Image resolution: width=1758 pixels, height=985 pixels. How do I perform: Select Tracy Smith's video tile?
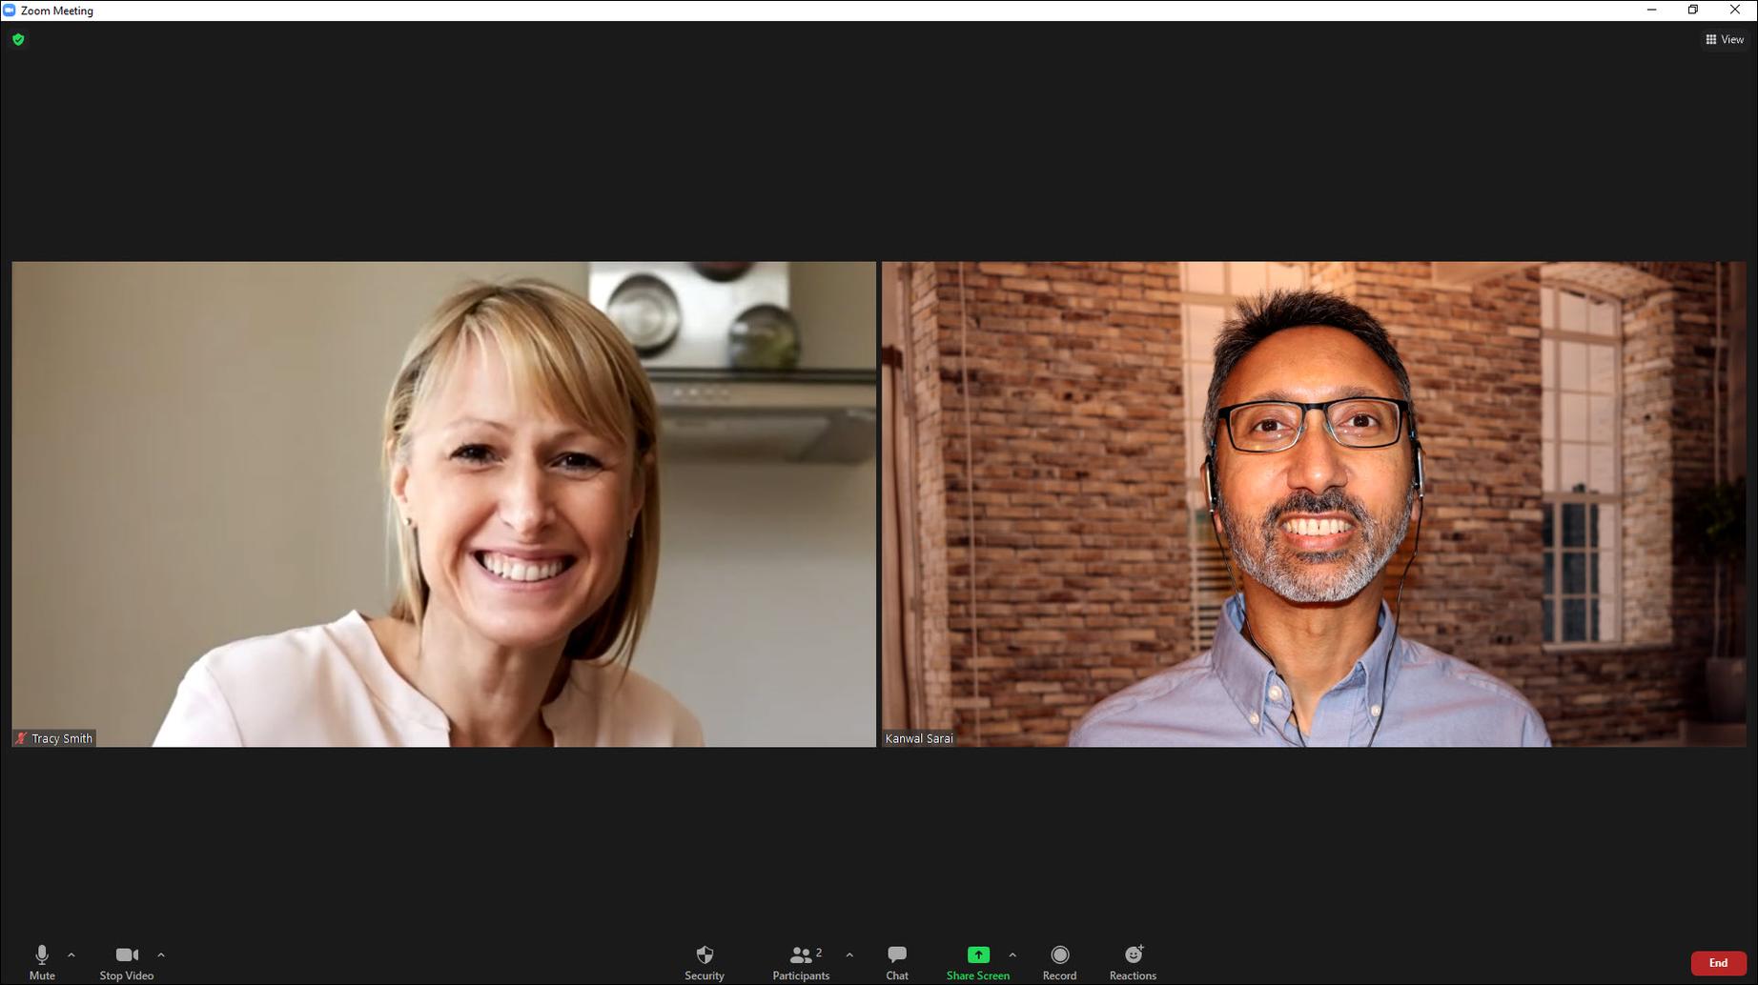tap(443, 503)
